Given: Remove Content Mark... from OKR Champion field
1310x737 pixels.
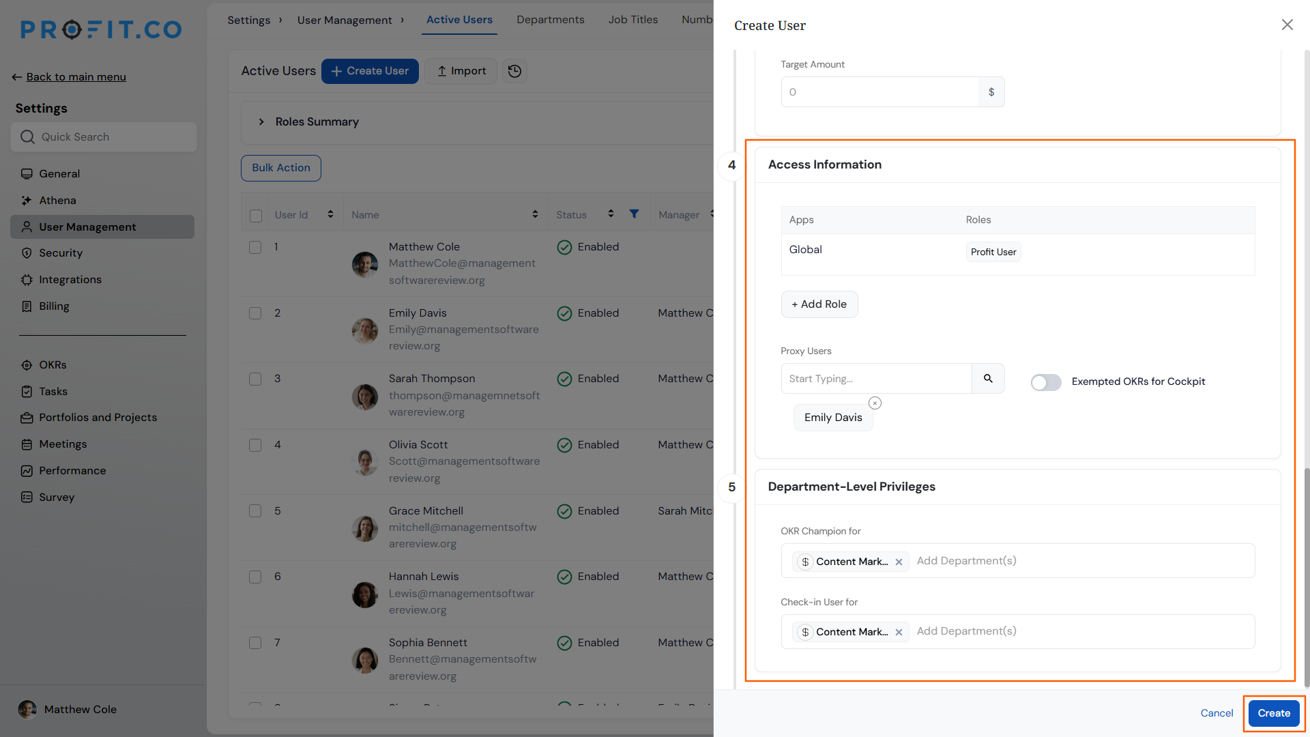Looking at the screenshot, I should click(x=899, y=562).
